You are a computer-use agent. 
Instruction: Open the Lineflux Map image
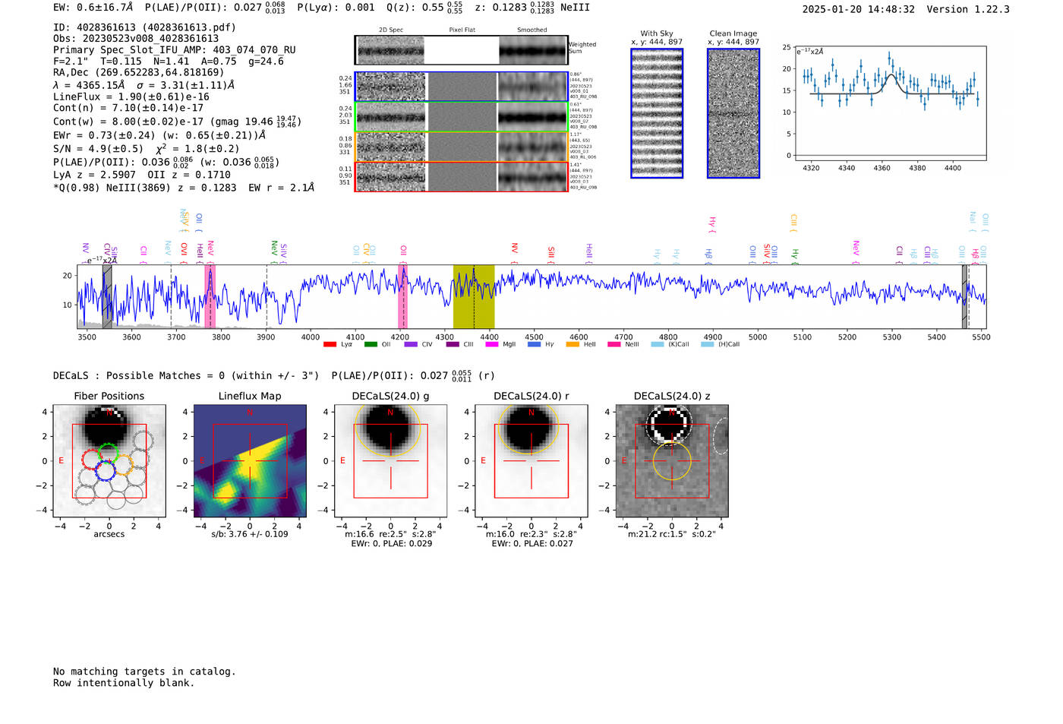(x=250, y=461)
